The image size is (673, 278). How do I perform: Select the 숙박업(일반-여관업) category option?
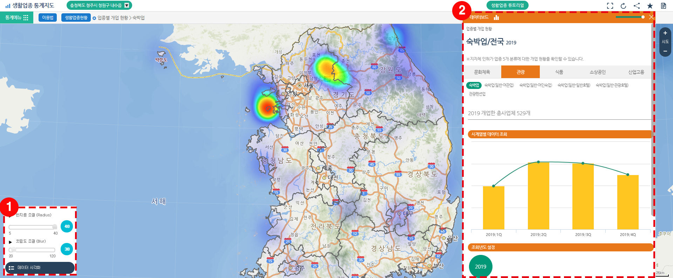[499, 85]
